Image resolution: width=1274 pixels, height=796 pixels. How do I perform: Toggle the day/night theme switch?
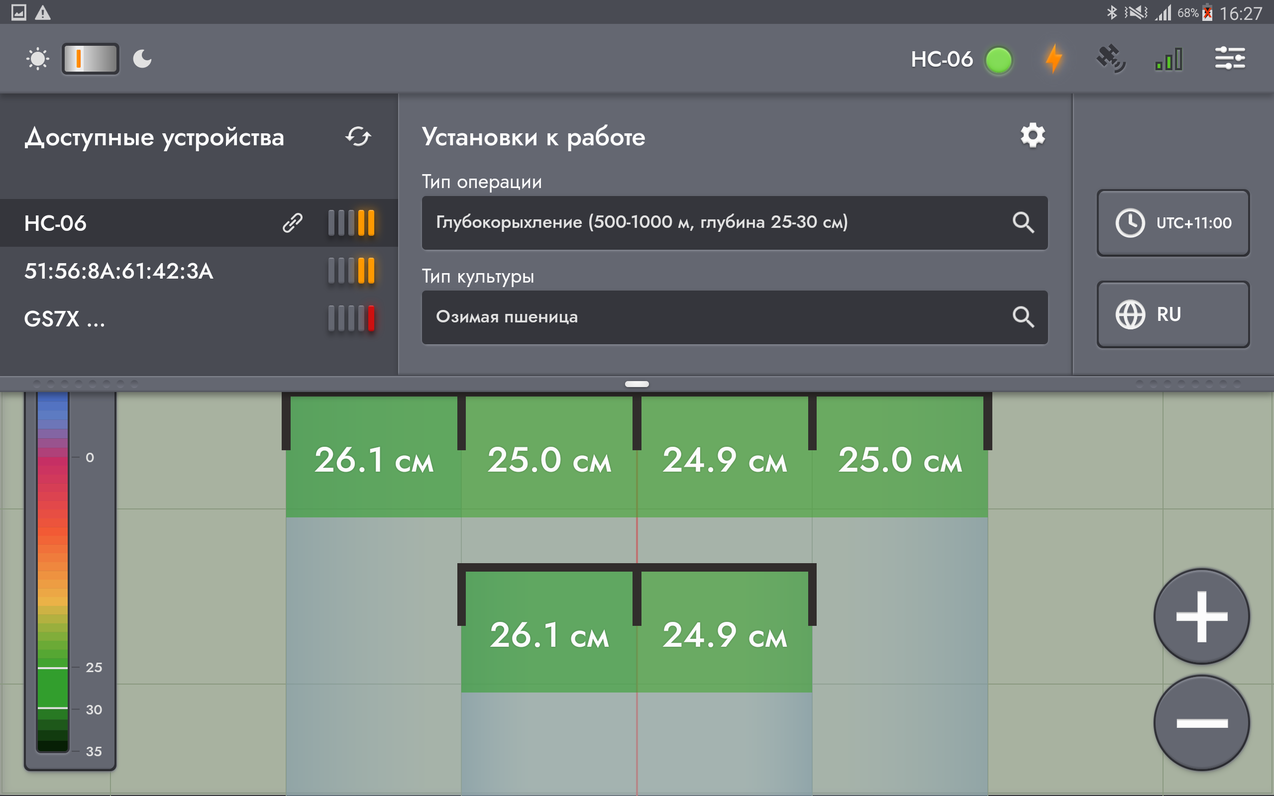(x=91, y=58)
